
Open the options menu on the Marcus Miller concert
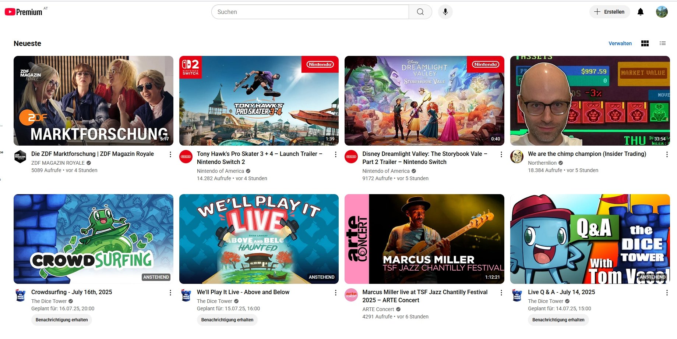(x=501, y=292)
